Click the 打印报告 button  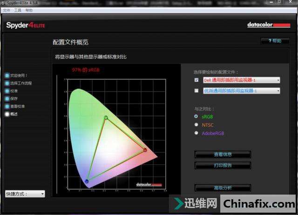223,165
